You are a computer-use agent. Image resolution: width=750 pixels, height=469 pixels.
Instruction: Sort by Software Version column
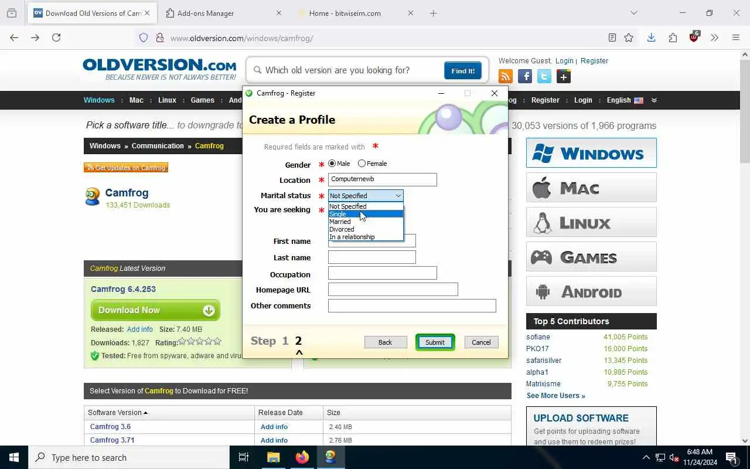pyautogui.click(x=117, y=413)
